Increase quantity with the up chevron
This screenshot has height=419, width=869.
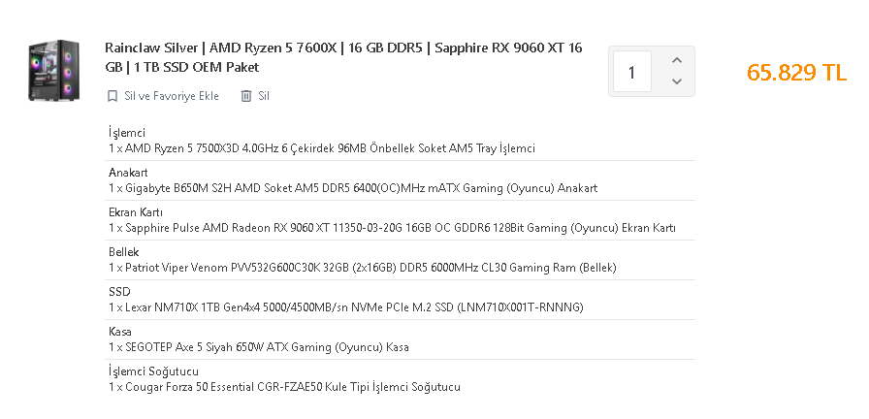click(x=676, y=61)
